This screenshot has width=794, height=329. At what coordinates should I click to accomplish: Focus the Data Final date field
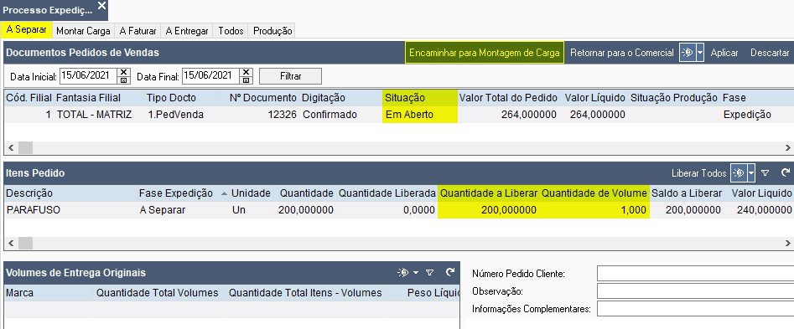[x=211, y=76]
